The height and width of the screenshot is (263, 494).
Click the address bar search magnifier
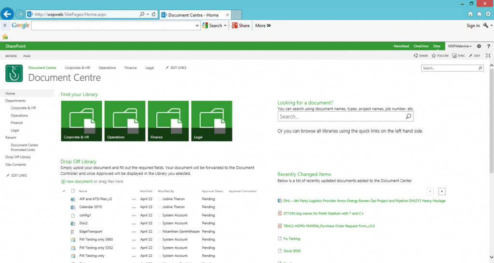142,14
